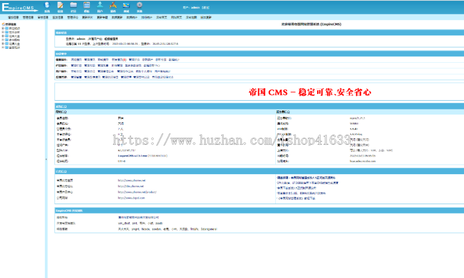This screenshot has height=278, width=464.
Task: Open the 《帝国网站管理系统》教程下载 news link
Action: 297,198
